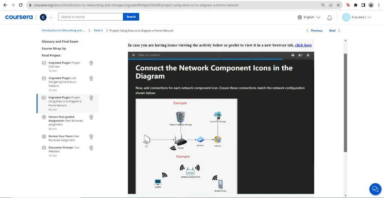Image resolution: width=384 pixels, height=198 pixels.
Task: Open browser zoom magnifier icon
Action: click(x=323, y=5)
